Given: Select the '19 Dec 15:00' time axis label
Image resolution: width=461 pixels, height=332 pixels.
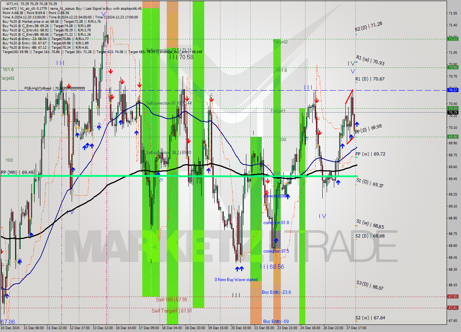Looking at the screenshot, I should (x=219, y=328).
